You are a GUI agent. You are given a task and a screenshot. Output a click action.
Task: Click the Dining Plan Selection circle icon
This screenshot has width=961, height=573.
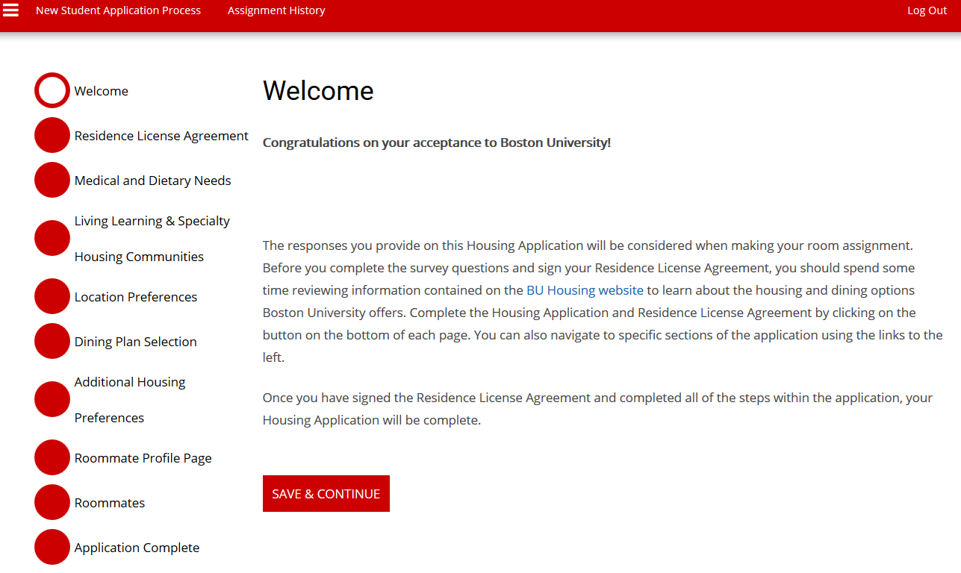pyautogui.click(x=52, y=341)
